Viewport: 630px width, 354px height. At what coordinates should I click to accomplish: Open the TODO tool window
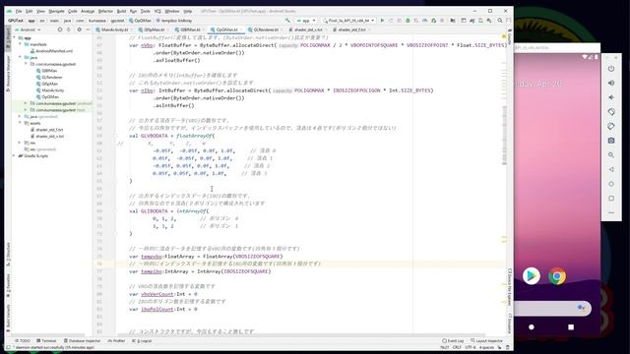(23, 341)
